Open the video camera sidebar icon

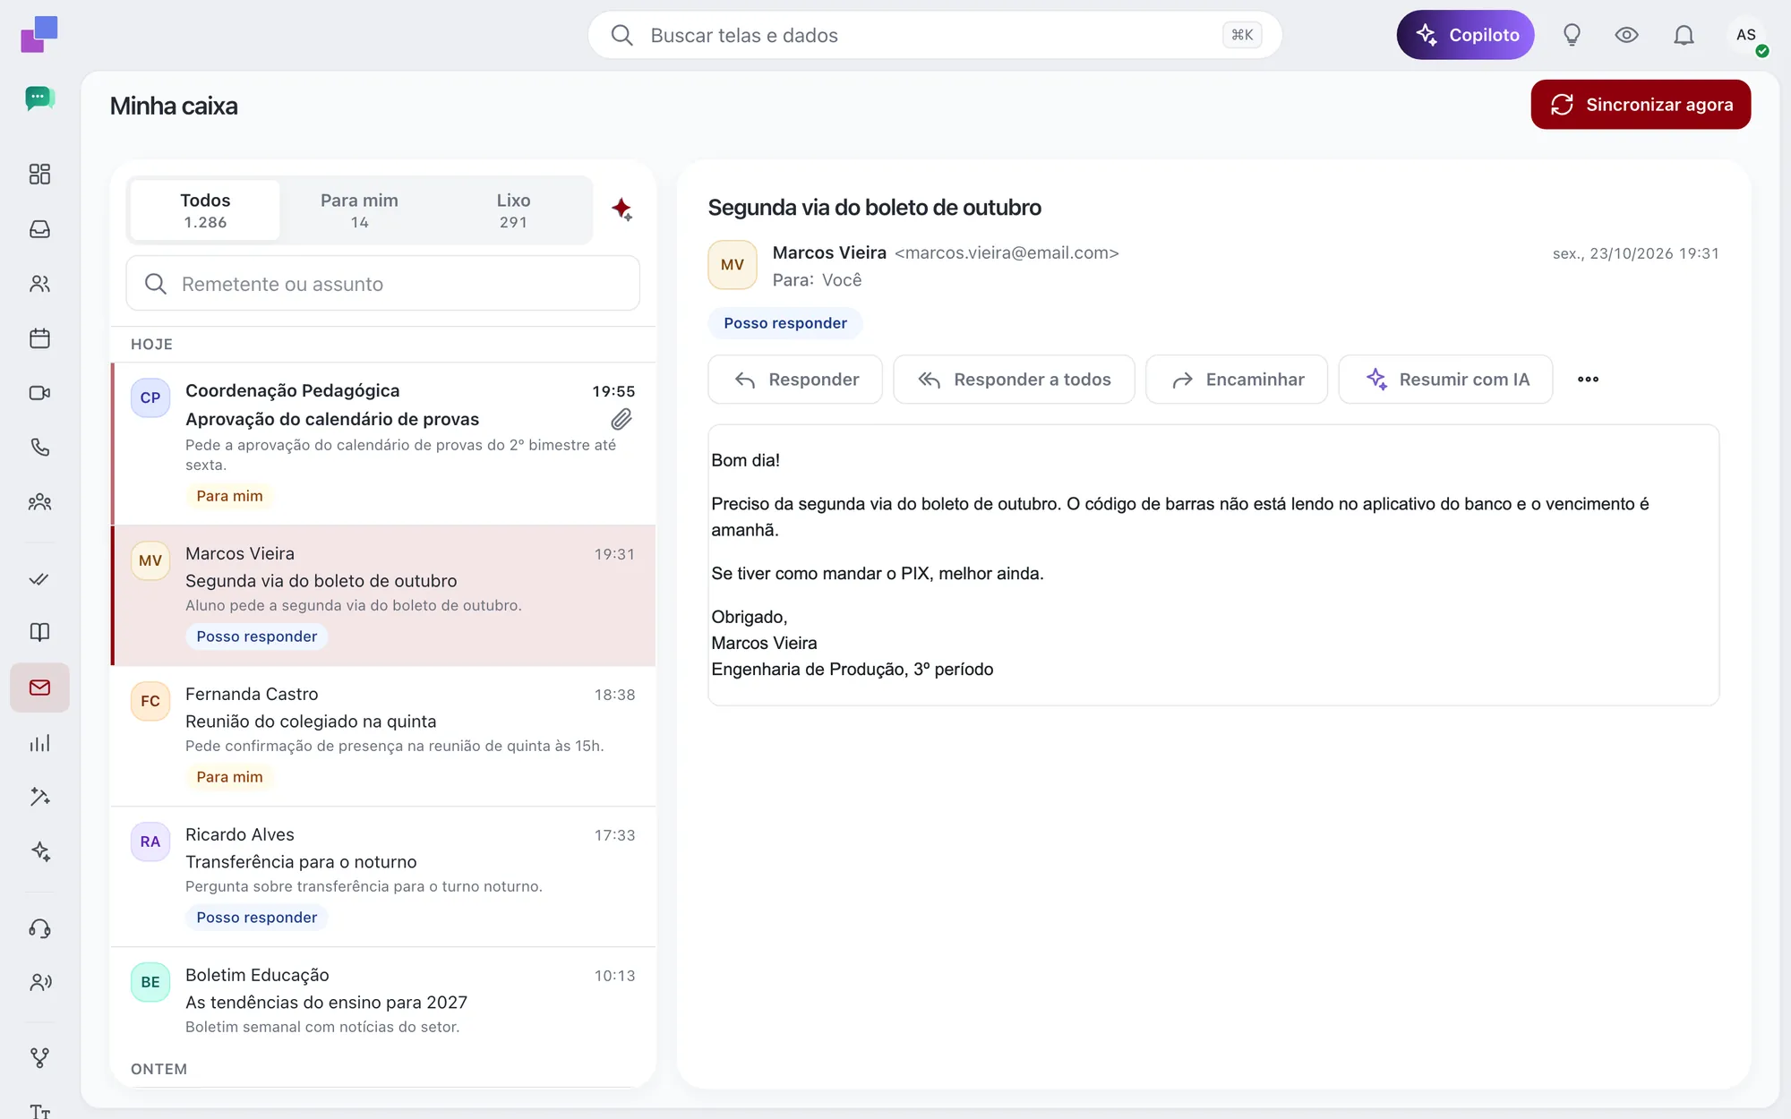pyautogui.click(x=39, y=393)
